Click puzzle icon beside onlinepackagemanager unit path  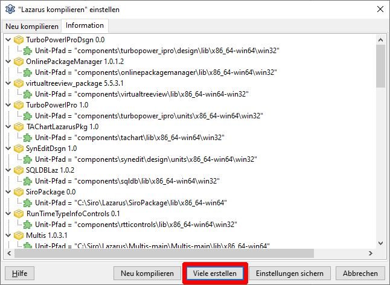click(28, 72)
